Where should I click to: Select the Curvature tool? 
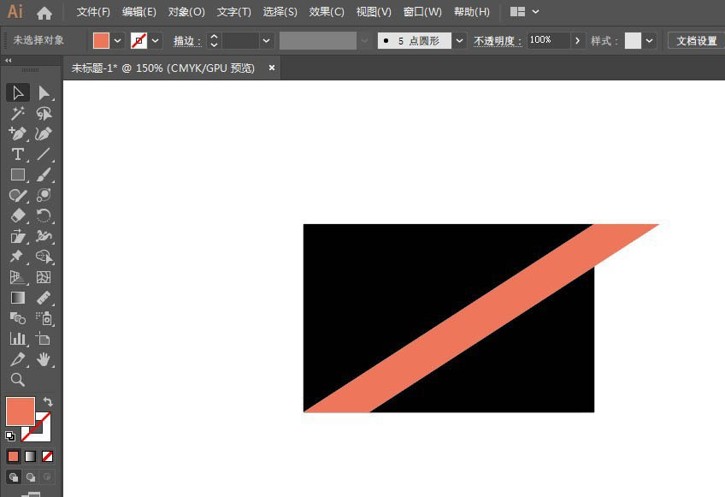[44, 133]
